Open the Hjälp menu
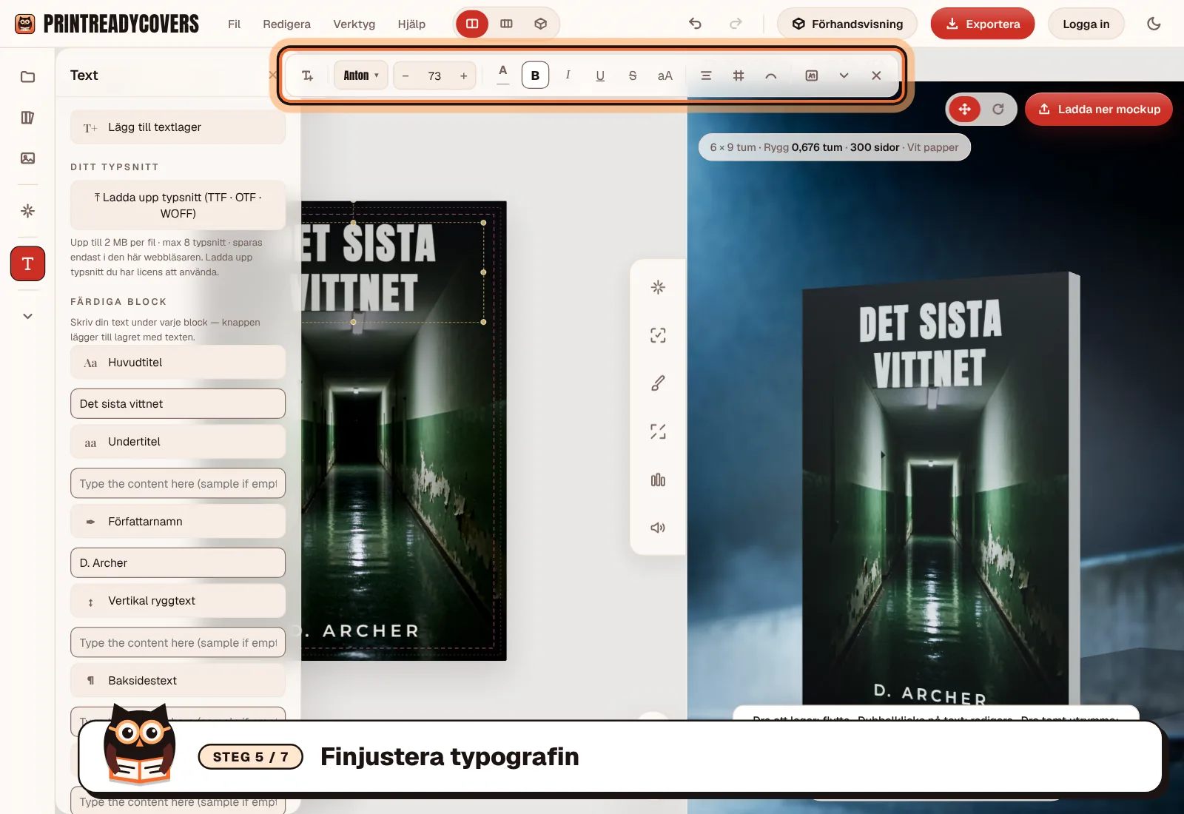Screen dimensions: 1184x814 pyautogui.click(x=411, y=24)
